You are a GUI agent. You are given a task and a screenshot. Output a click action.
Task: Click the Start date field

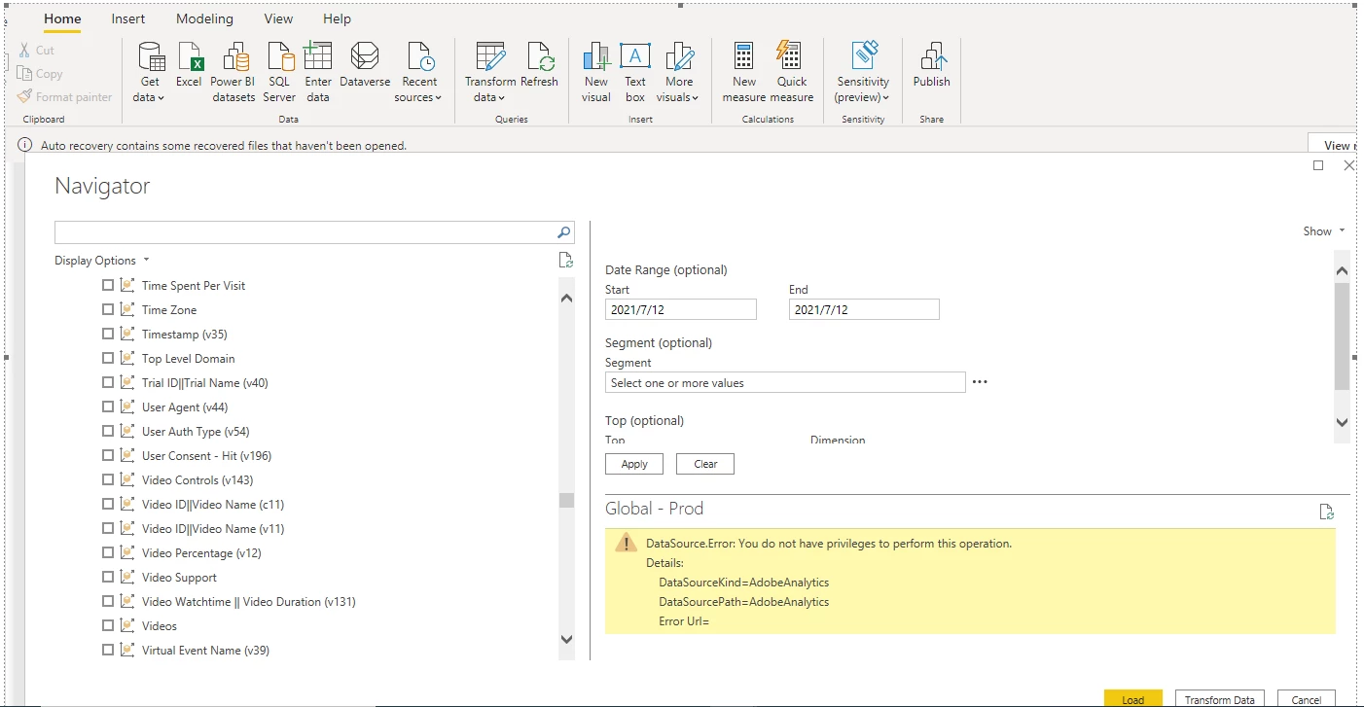coord(680,309)
